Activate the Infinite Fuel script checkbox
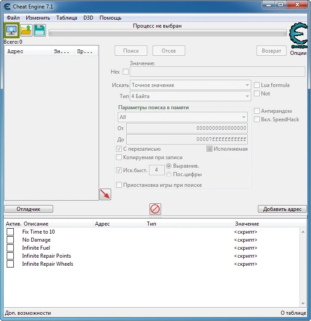311x321 pixels. point(10,248)
